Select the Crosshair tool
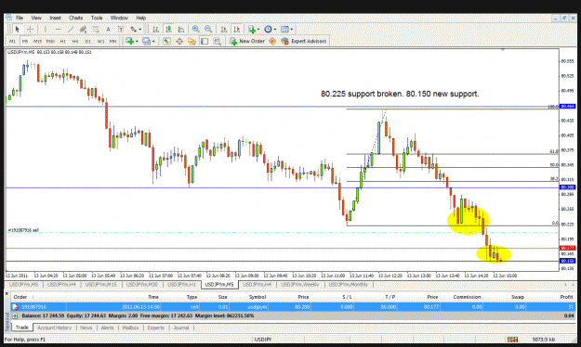This screenshot has width=581, height=347. point(31,29)
